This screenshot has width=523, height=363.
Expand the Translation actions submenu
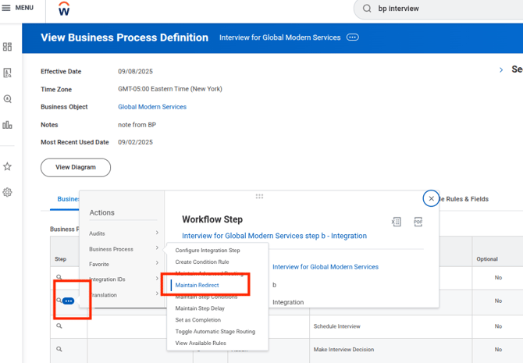123,295
